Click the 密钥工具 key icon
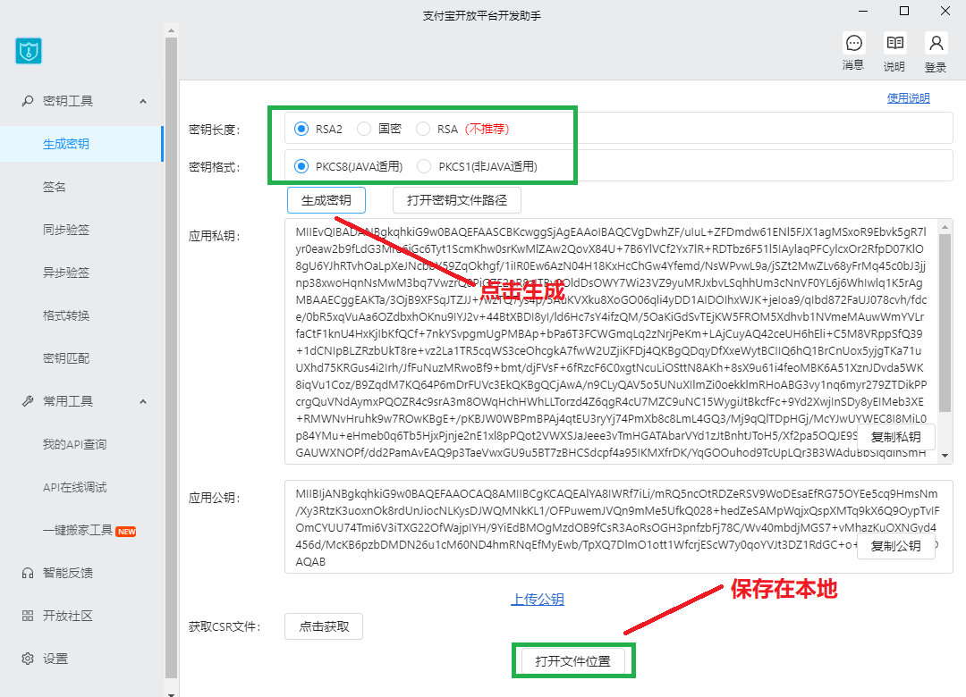 [x=28, y=101]
